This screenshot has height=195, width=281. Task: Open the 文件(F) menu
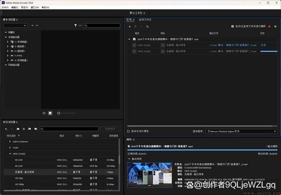[x=5, y=7]
